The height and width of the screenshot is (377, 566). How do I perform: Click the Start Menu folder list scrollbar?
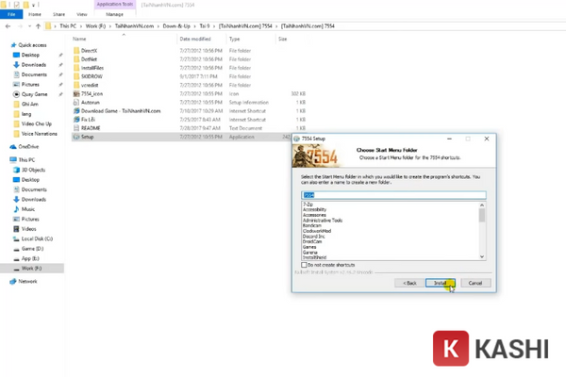tap(482, 232)
